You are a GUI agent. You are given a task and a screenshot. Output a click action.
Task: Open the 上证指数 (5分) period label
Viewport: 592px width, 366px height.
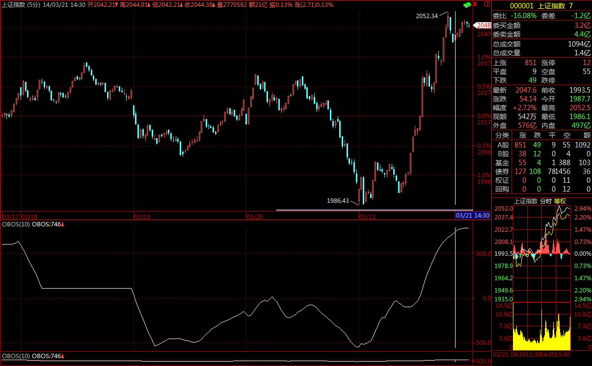(20, 4)
